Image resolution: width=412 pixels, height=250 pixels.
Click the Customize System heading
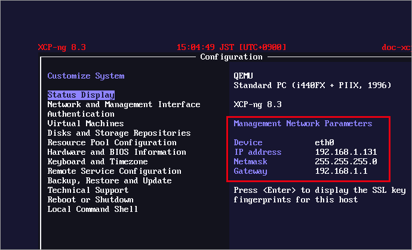(86, 76)
